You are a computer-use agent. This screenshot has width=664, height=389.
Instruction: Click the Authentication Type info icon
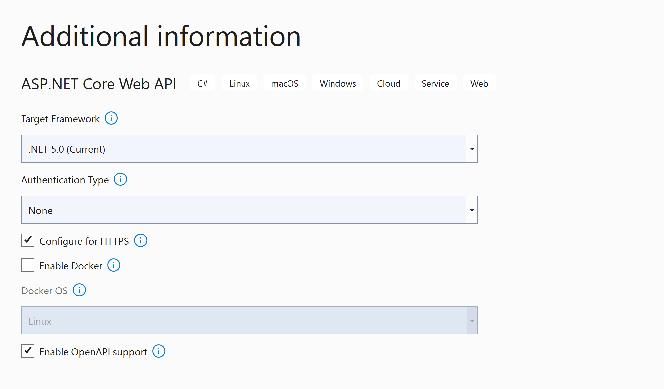[x=120, y=179]
